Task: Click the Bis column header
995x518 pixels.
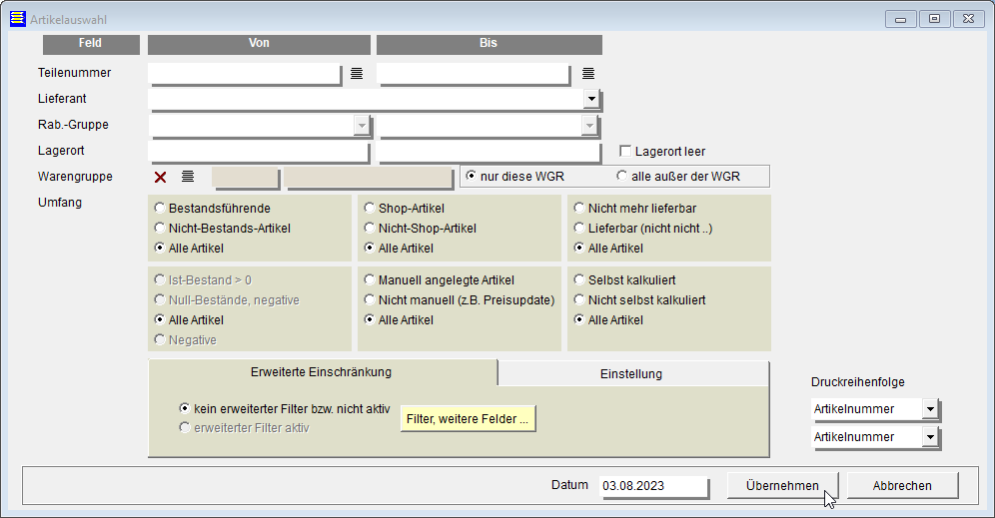Action: tap(490, 44)
